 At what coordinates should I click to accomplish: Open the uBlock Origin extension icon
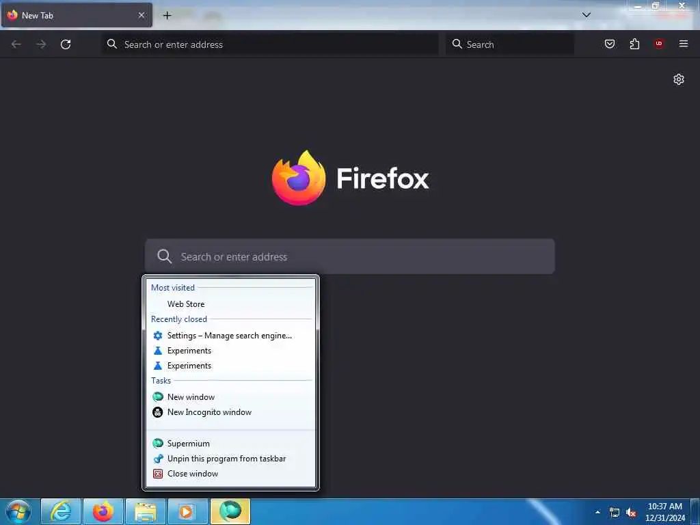tap(658, 44)
